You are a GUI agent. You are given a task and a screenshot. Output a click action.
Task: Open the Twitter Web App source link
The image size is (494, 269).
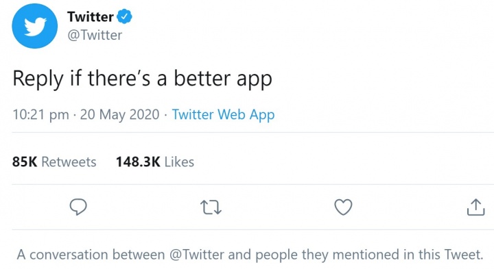(x=223, y=115)
